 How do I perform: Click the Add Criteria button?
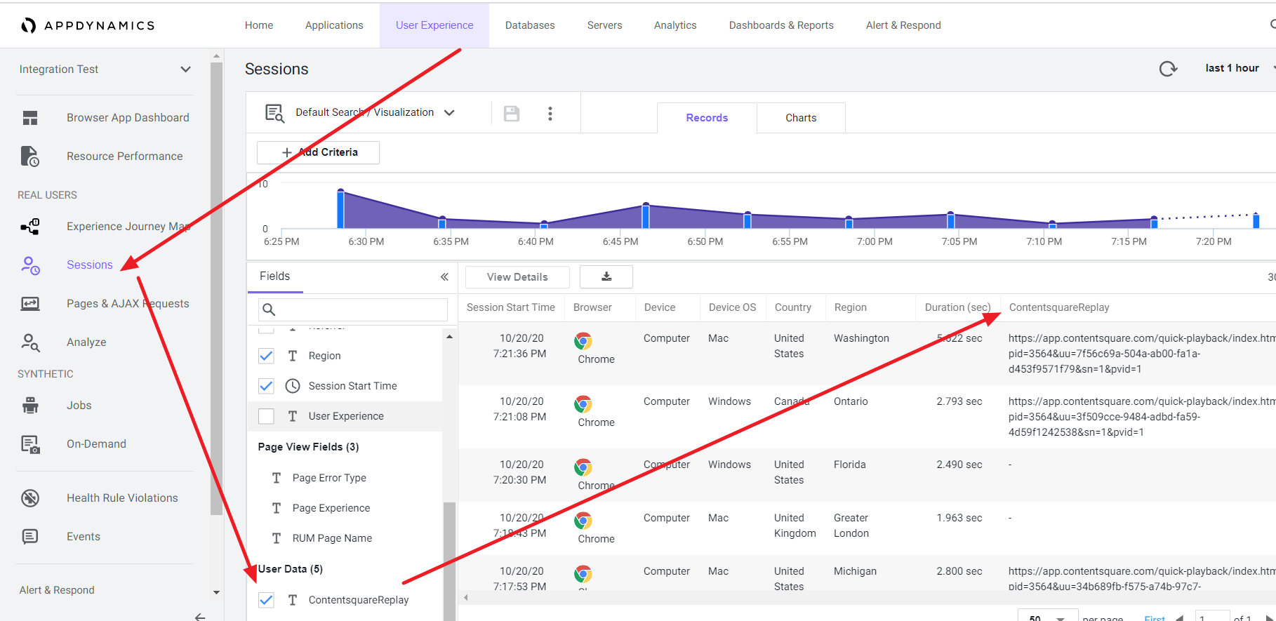(x=319, y=152)
